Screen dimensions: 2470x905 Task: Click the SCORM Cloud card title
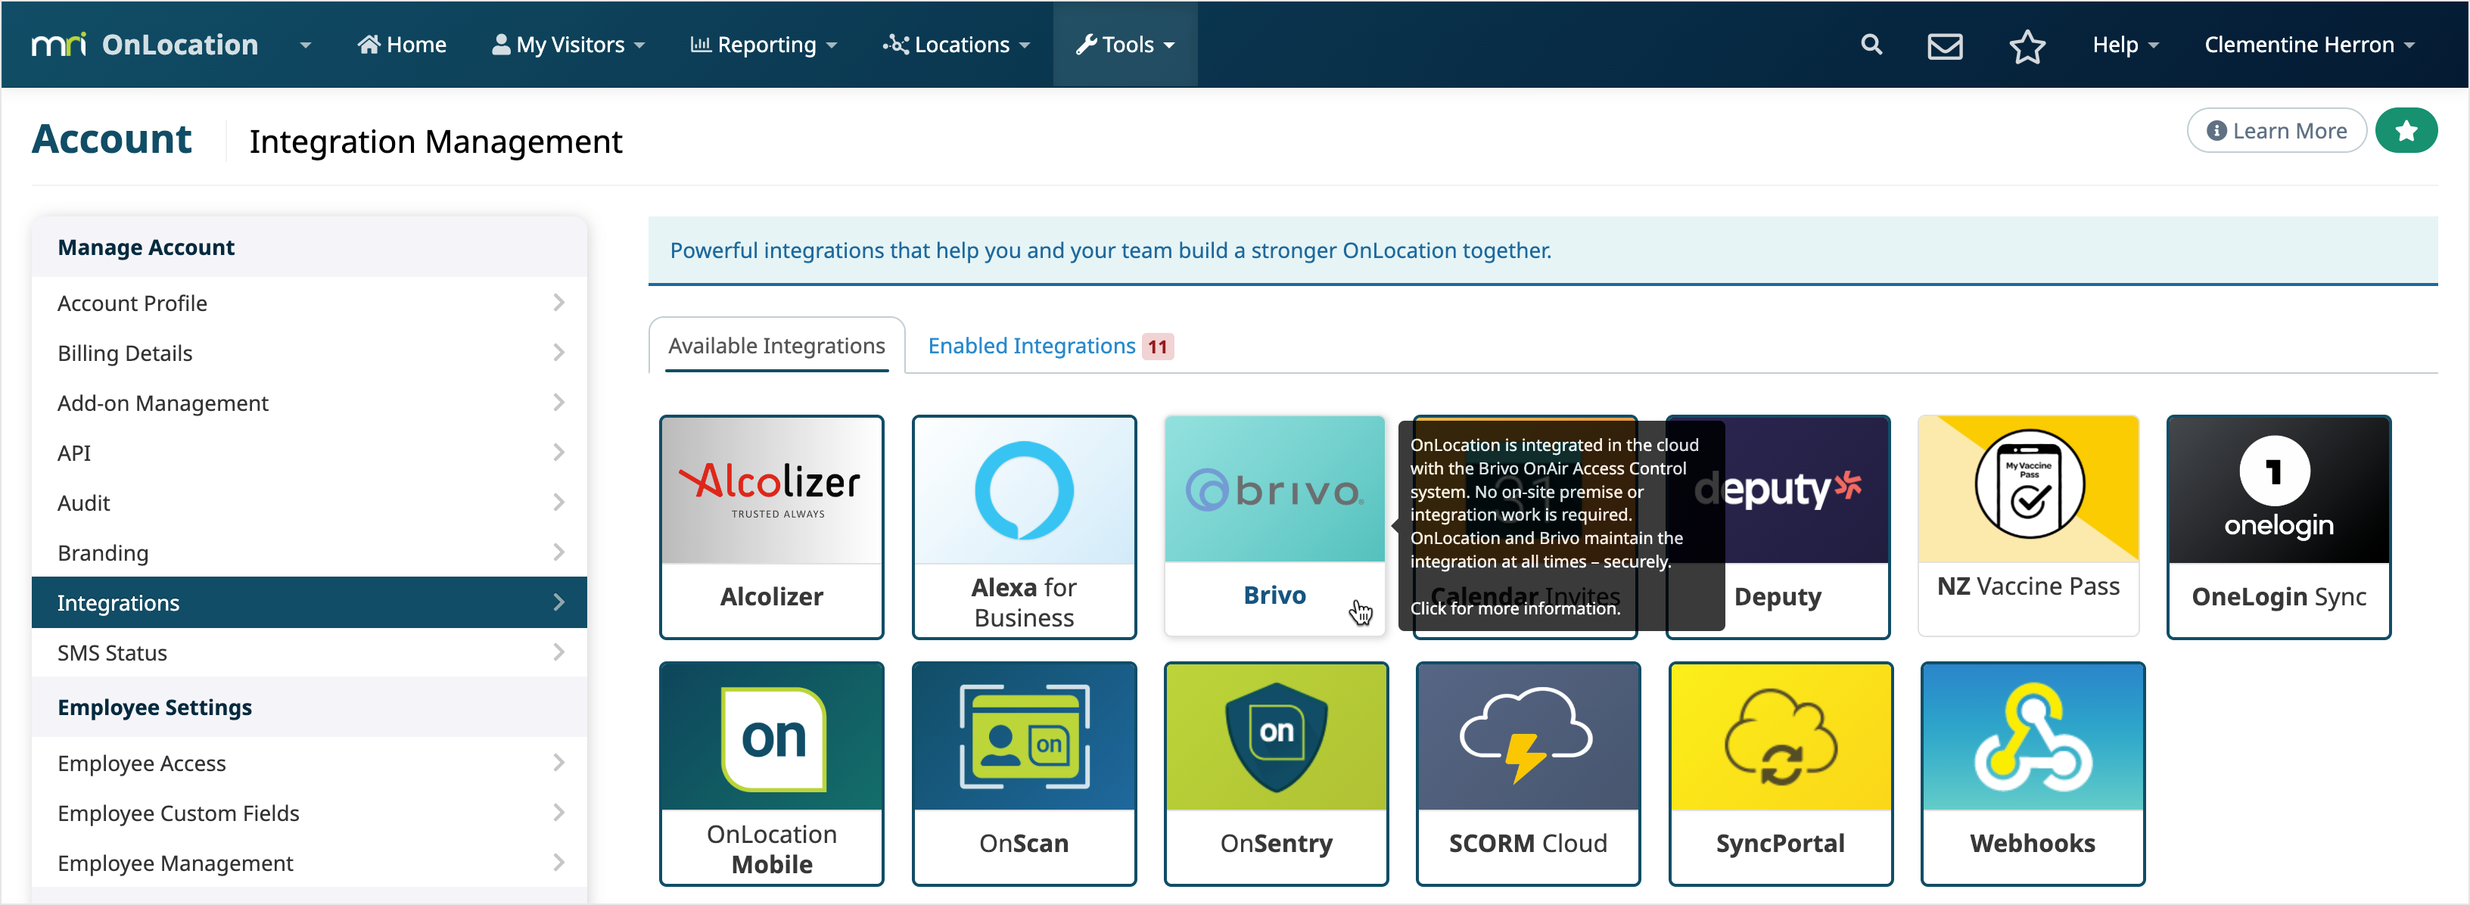click(1527, 843)
